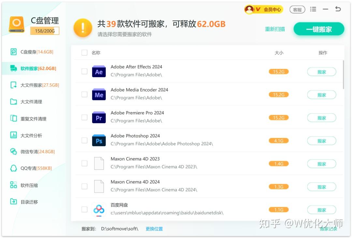
Task: Click the 重新扫描 link
Action: [x=275, y=29]
